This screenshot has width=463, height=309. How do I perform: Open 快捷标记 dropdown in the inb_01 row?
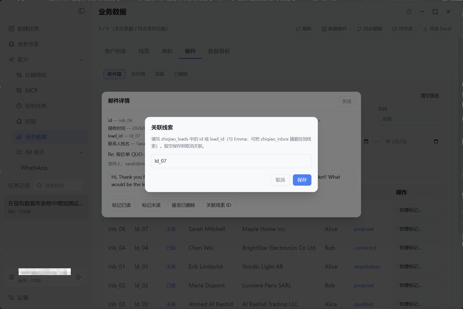(419, 267)
